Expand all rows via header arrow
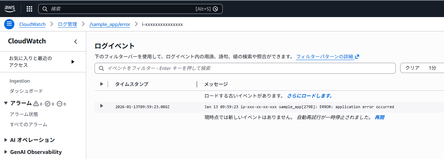The image size is (444, 159). [x=101, y=84]
